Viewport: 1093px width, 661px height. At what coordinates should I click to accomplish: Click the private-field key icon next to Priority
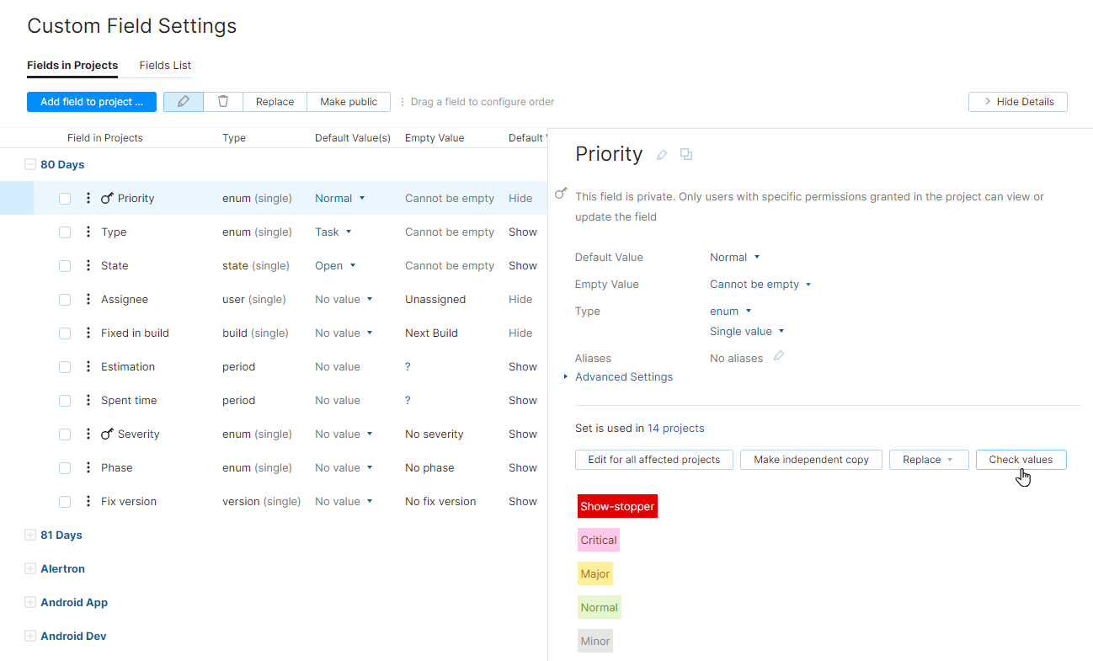coord(104,198)
